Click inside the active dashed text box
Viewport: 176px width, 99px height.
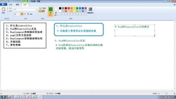pos(134,31)
